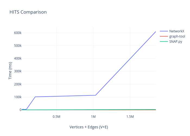Click the 1M x-axis tick label
This screenshot has height=136, width=190.
coord(93,117)
